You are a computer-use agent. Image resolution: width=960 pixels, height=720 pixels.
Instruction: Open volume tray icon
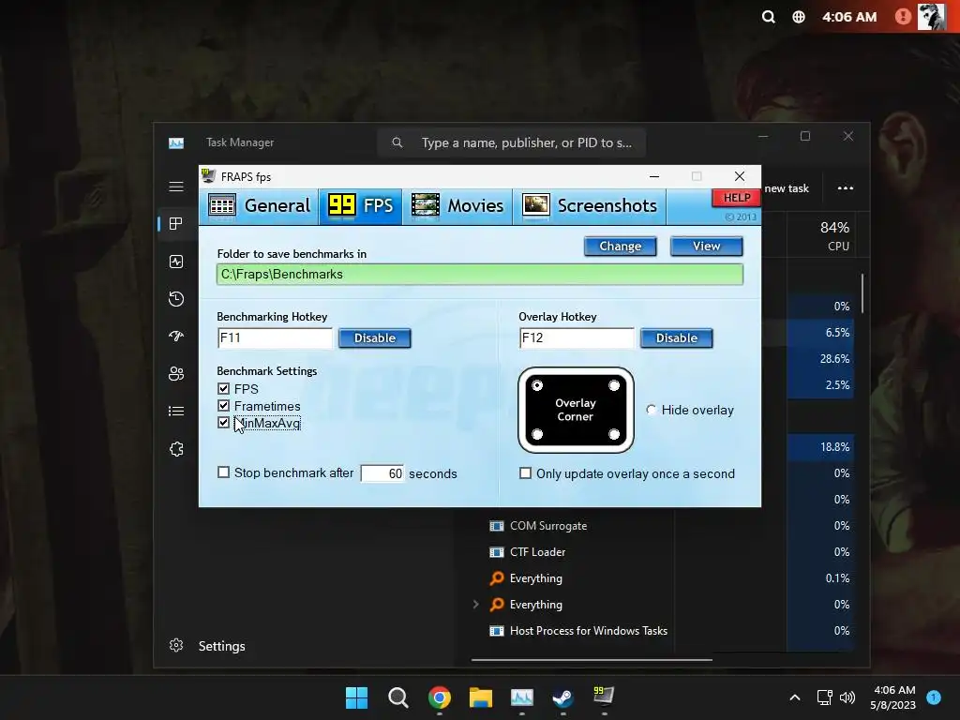click(x=847, y=697)
